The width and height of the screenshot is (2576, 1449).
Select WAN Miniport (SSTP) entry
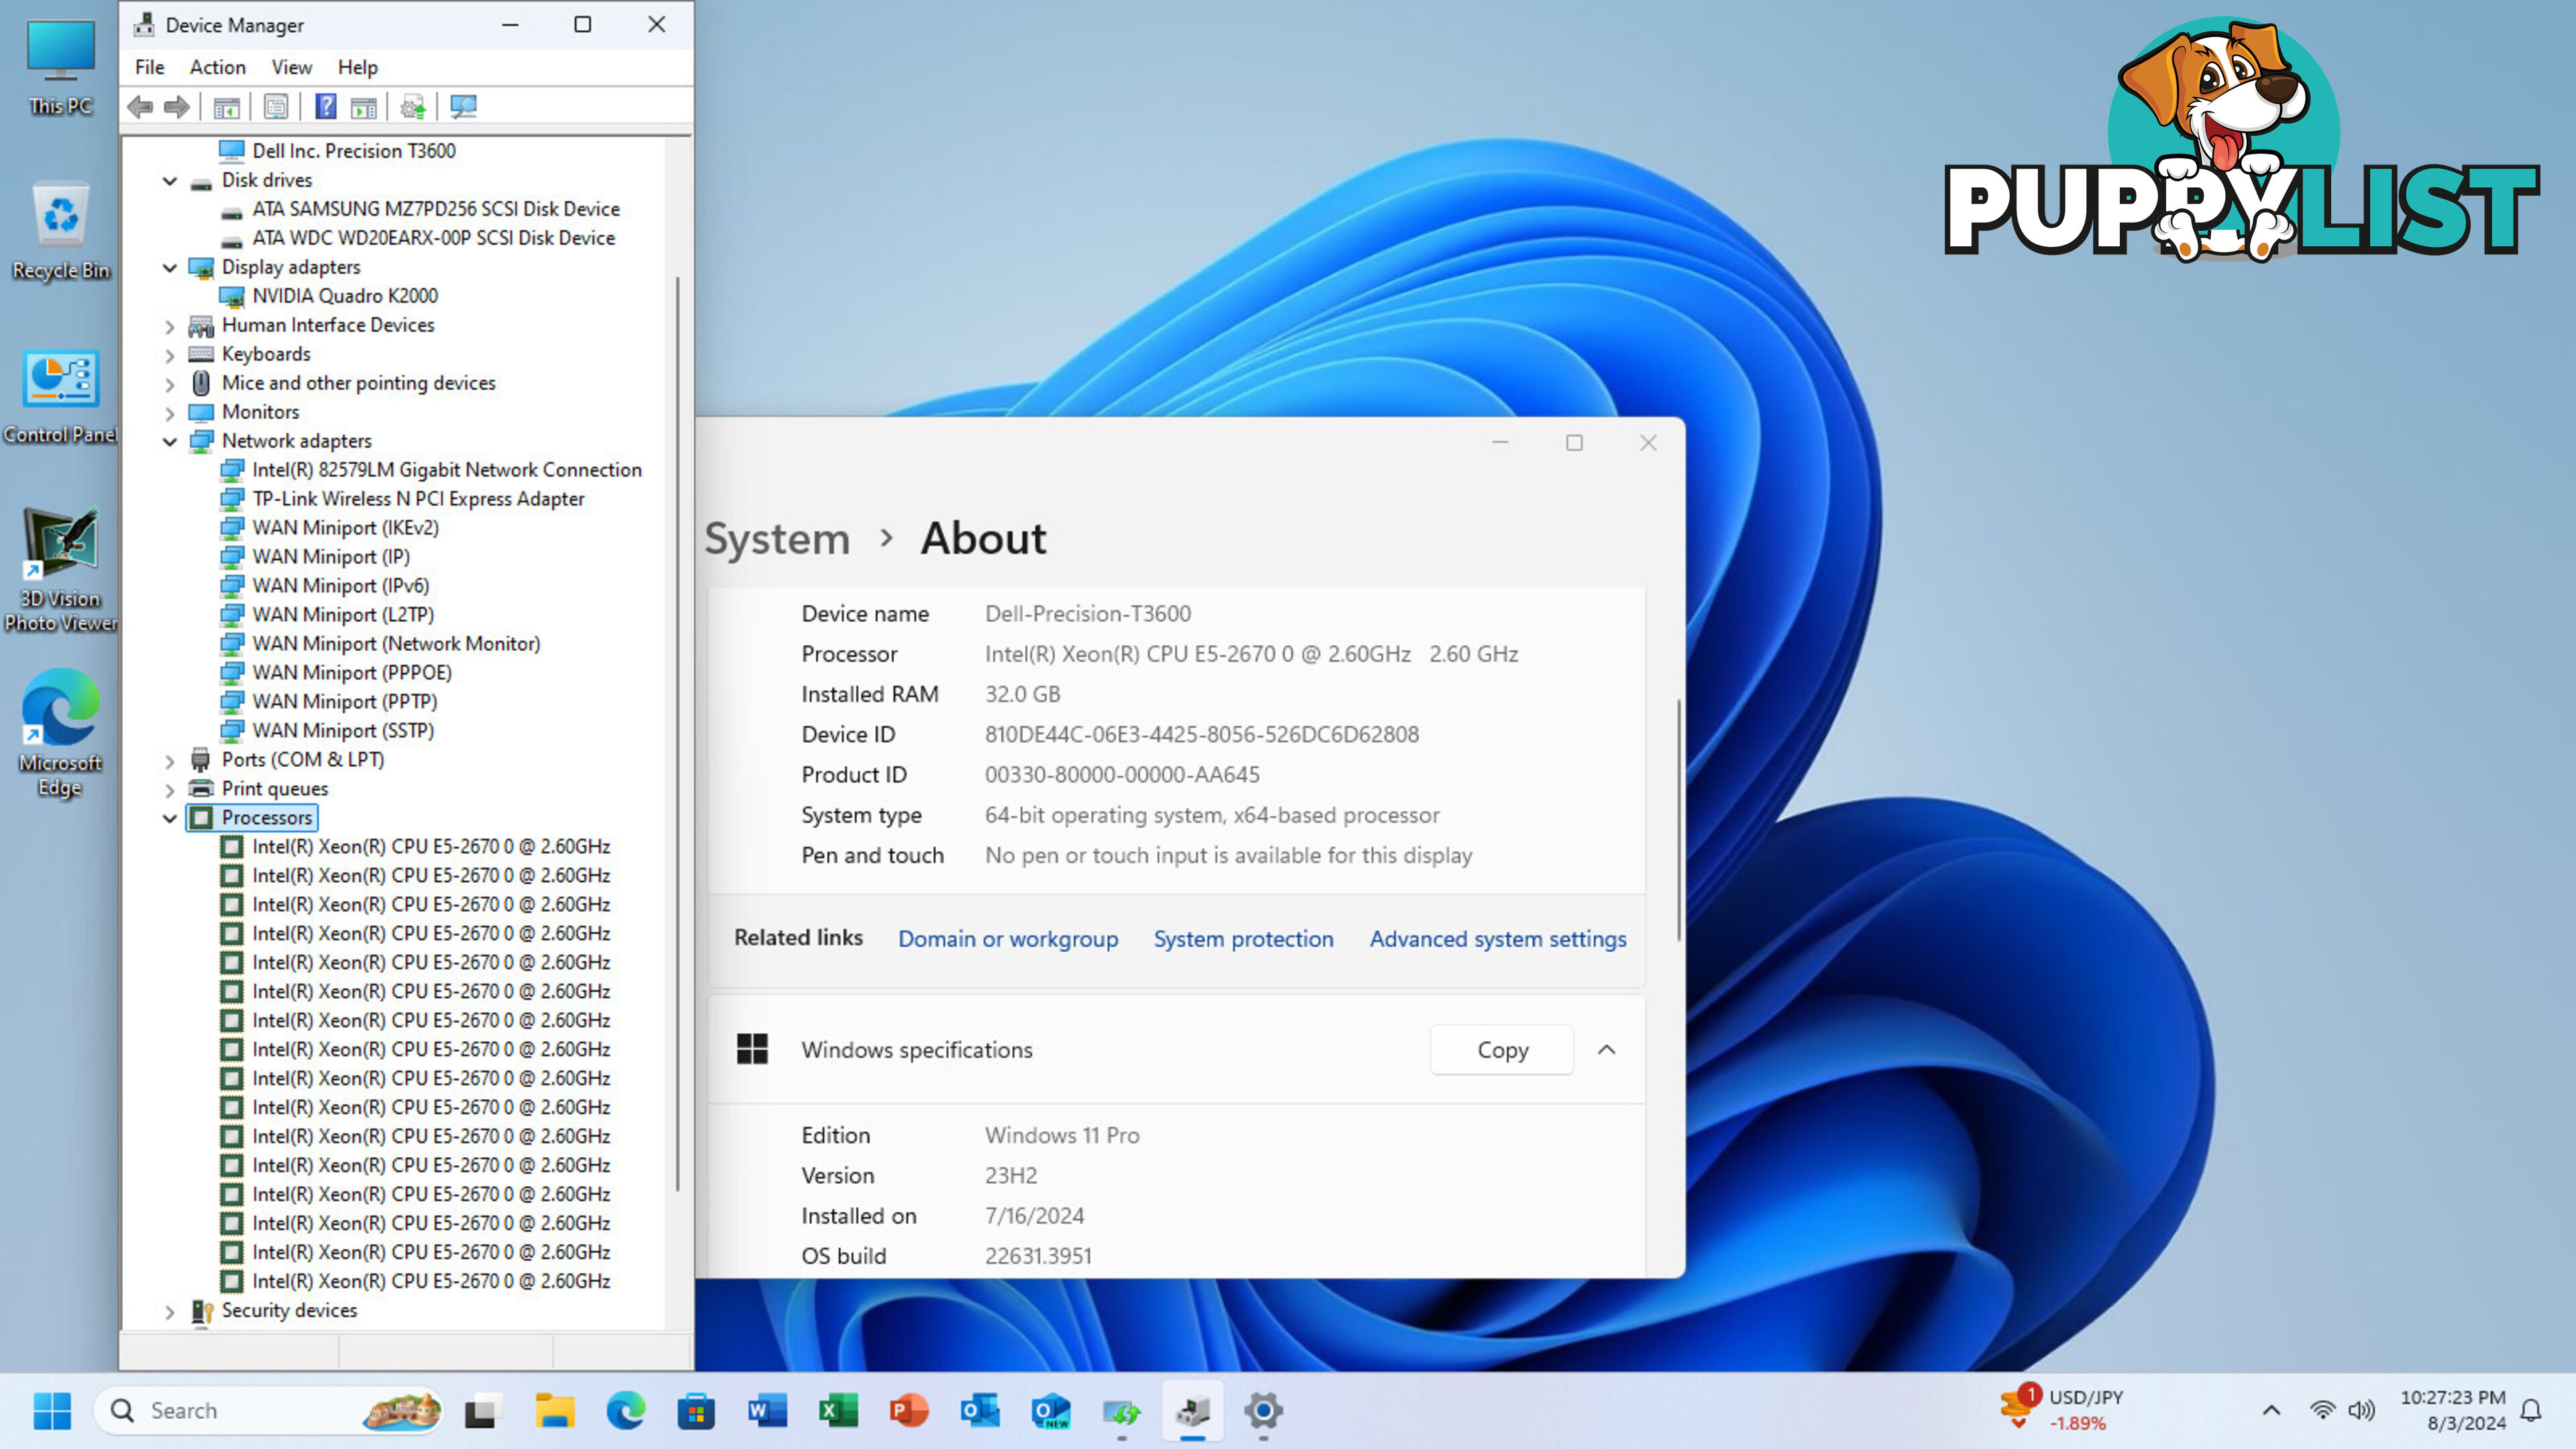tap(343, 731)
